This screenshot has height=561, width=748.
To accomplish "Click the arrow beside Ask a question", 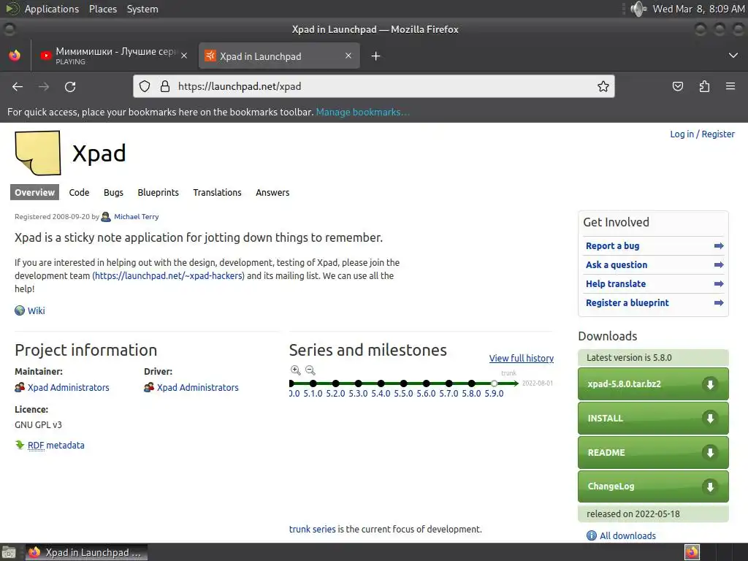I will [x=719, y=264].
